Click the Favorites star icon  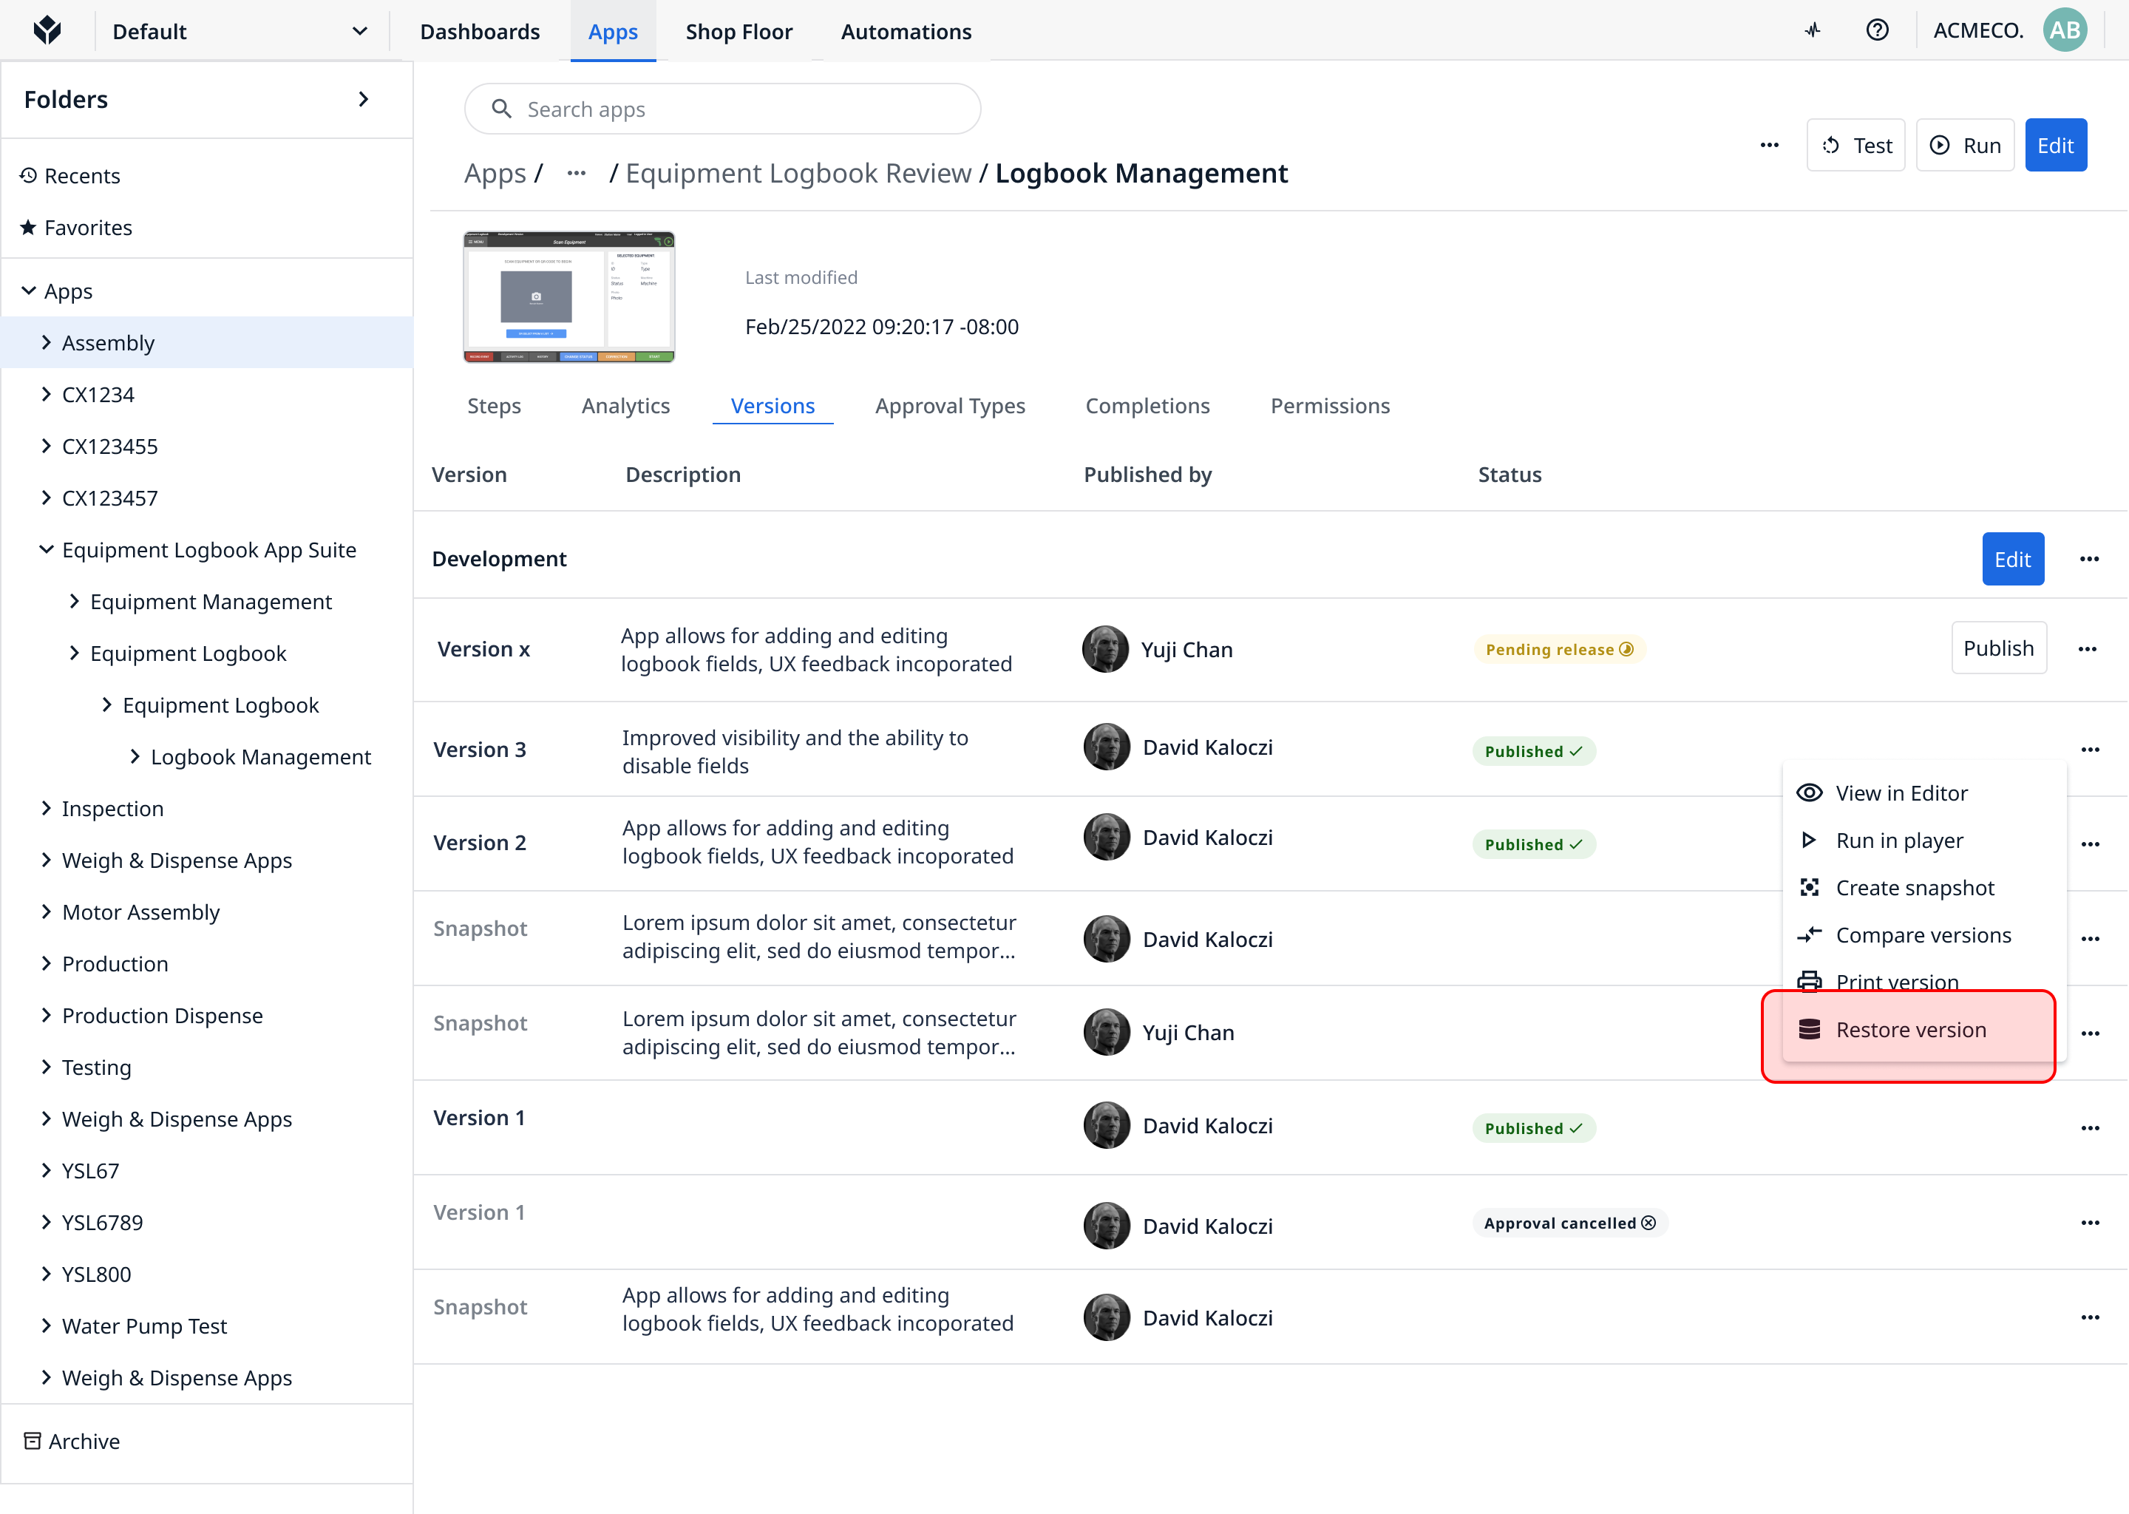coord(29,226)
